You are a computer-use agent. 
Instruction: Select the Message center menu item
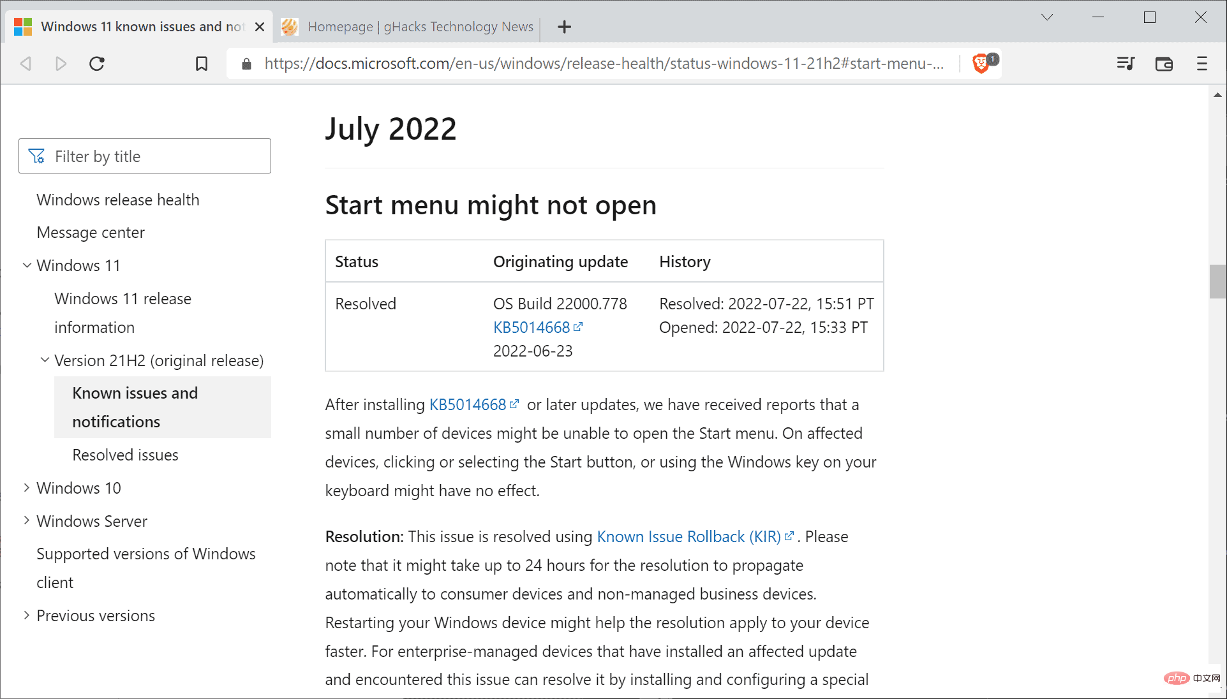(x=89, y=232)
